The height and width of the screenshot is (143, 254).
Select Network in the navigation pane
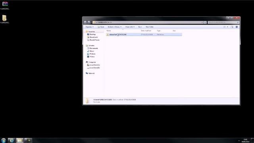click(x=91, y=73)
